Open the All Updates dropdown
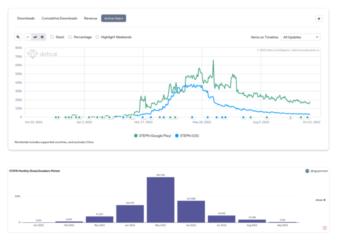Image resolution: width=338 pixels, height=237 pixels. pos(301,37)
